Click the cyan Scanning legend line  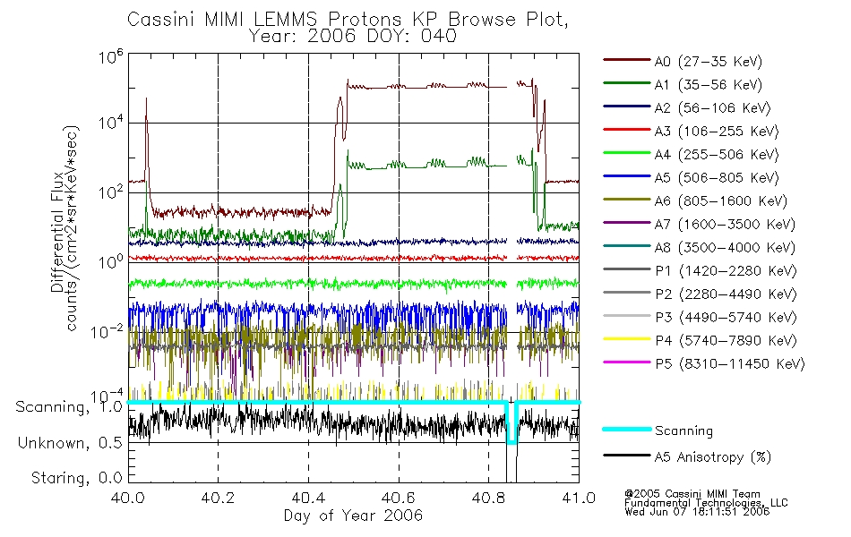pos(626,429)
